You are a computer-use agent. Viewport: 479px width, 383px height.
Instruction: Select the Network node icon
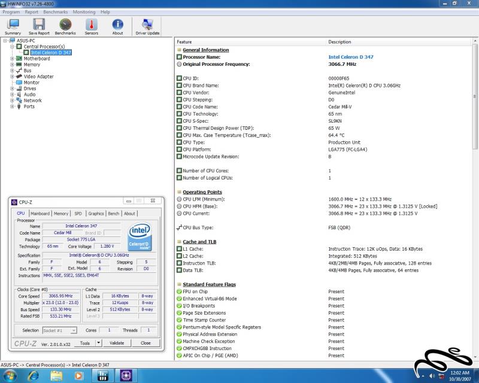tap(19, 101)
